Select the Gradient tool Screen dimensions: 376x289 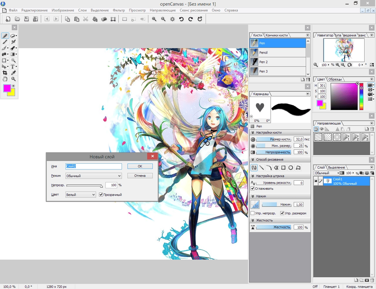click(13, 54)
